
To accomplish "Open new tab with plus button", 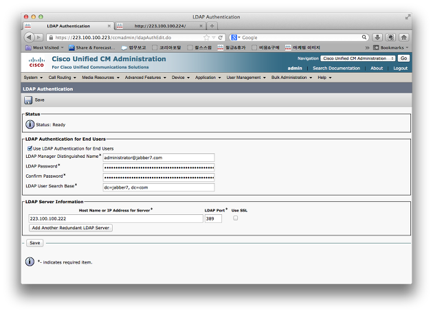I will 212,26.
